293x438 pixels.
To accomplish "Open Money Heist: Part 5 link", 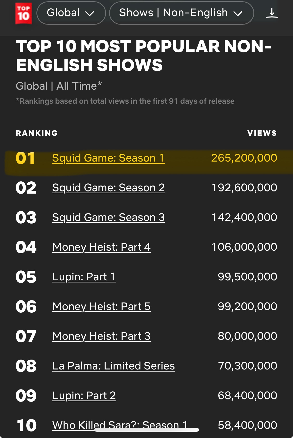I will pyautogui.click(x=101, y=307).
